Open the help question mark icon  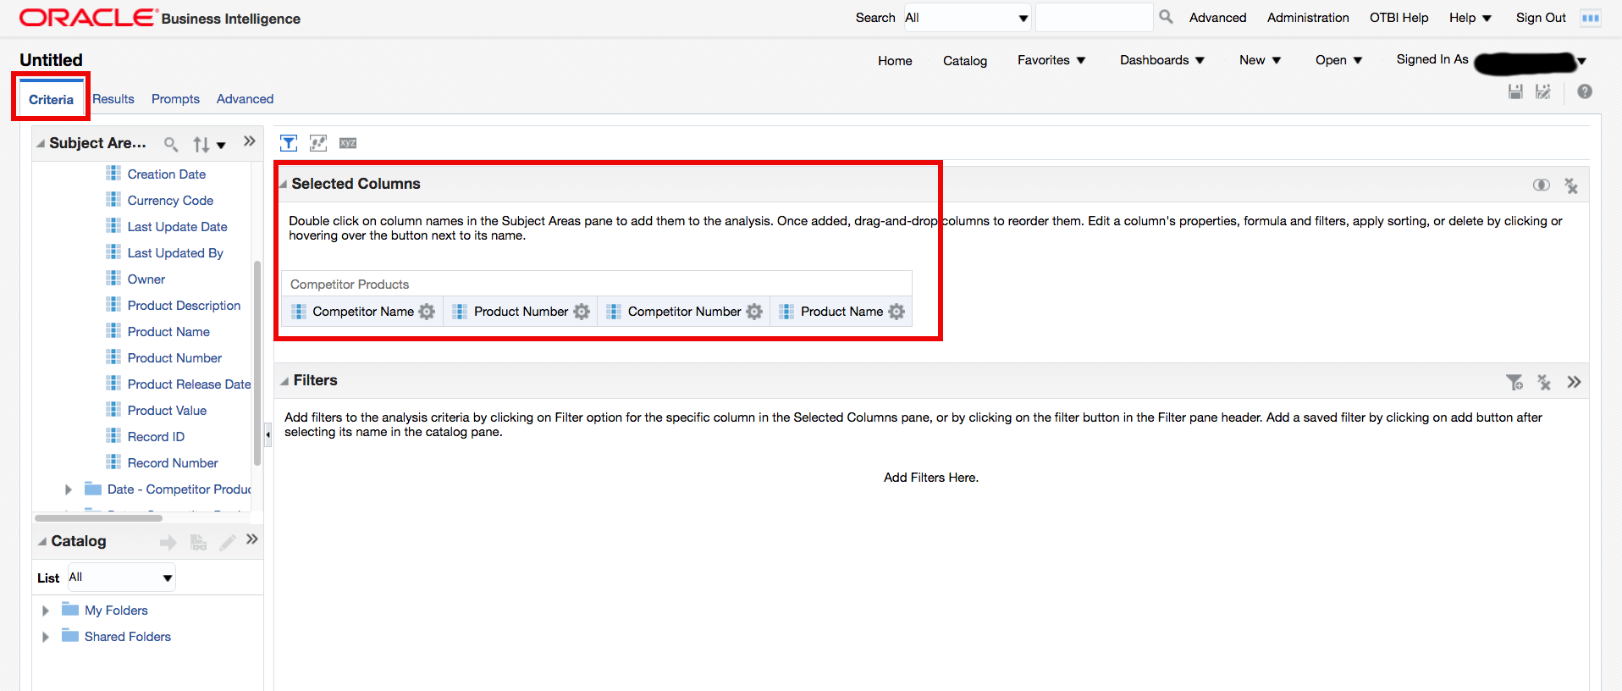[x=1585, y=91]
